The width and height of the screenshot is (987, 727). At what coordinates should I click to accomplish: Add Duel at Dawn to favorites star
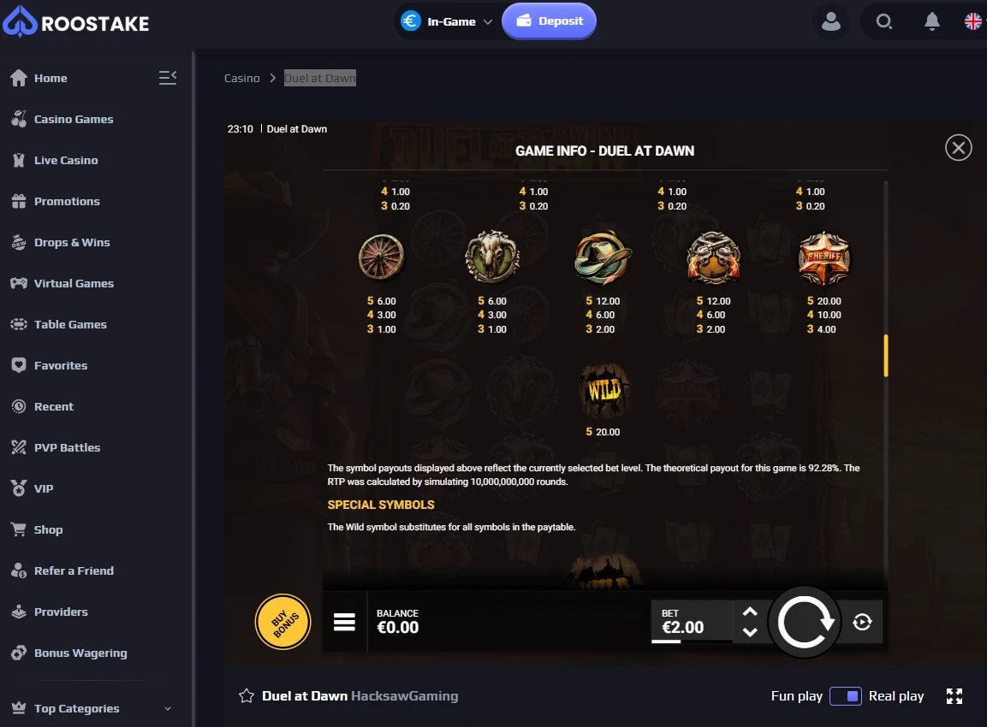coord(247,695)
